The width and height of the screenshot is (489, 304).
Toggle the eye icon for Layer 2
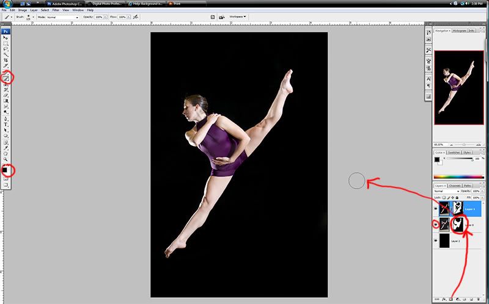[x=436, y=241]
